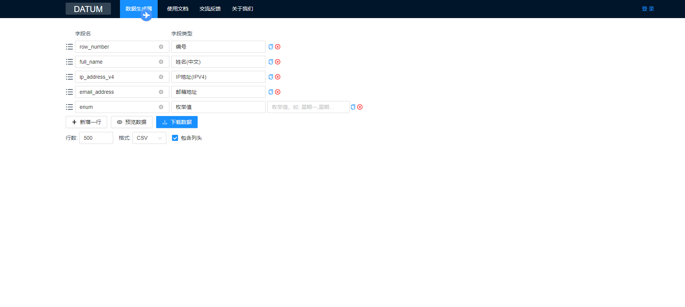
Task: Clear the enum field name
Action: [161, 107]
